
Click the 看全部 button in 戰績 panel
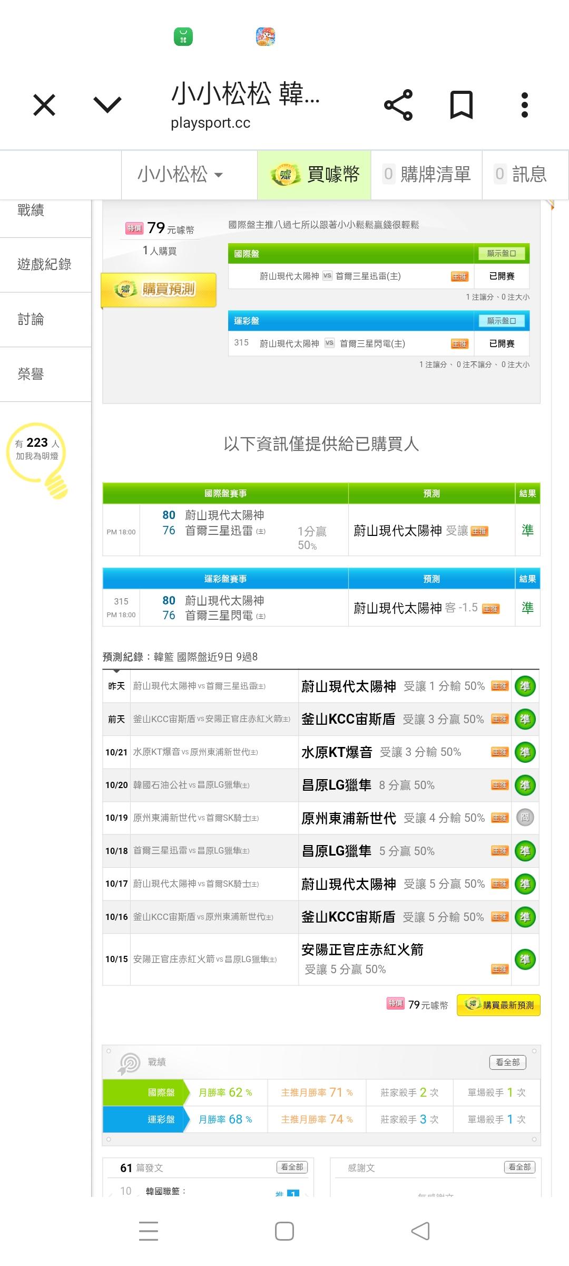click(507, 1062)
